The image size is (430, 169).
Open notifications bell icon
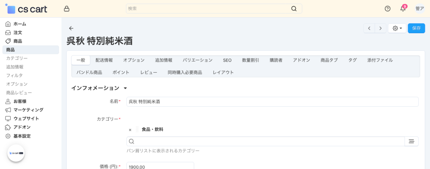pos(402,9)
